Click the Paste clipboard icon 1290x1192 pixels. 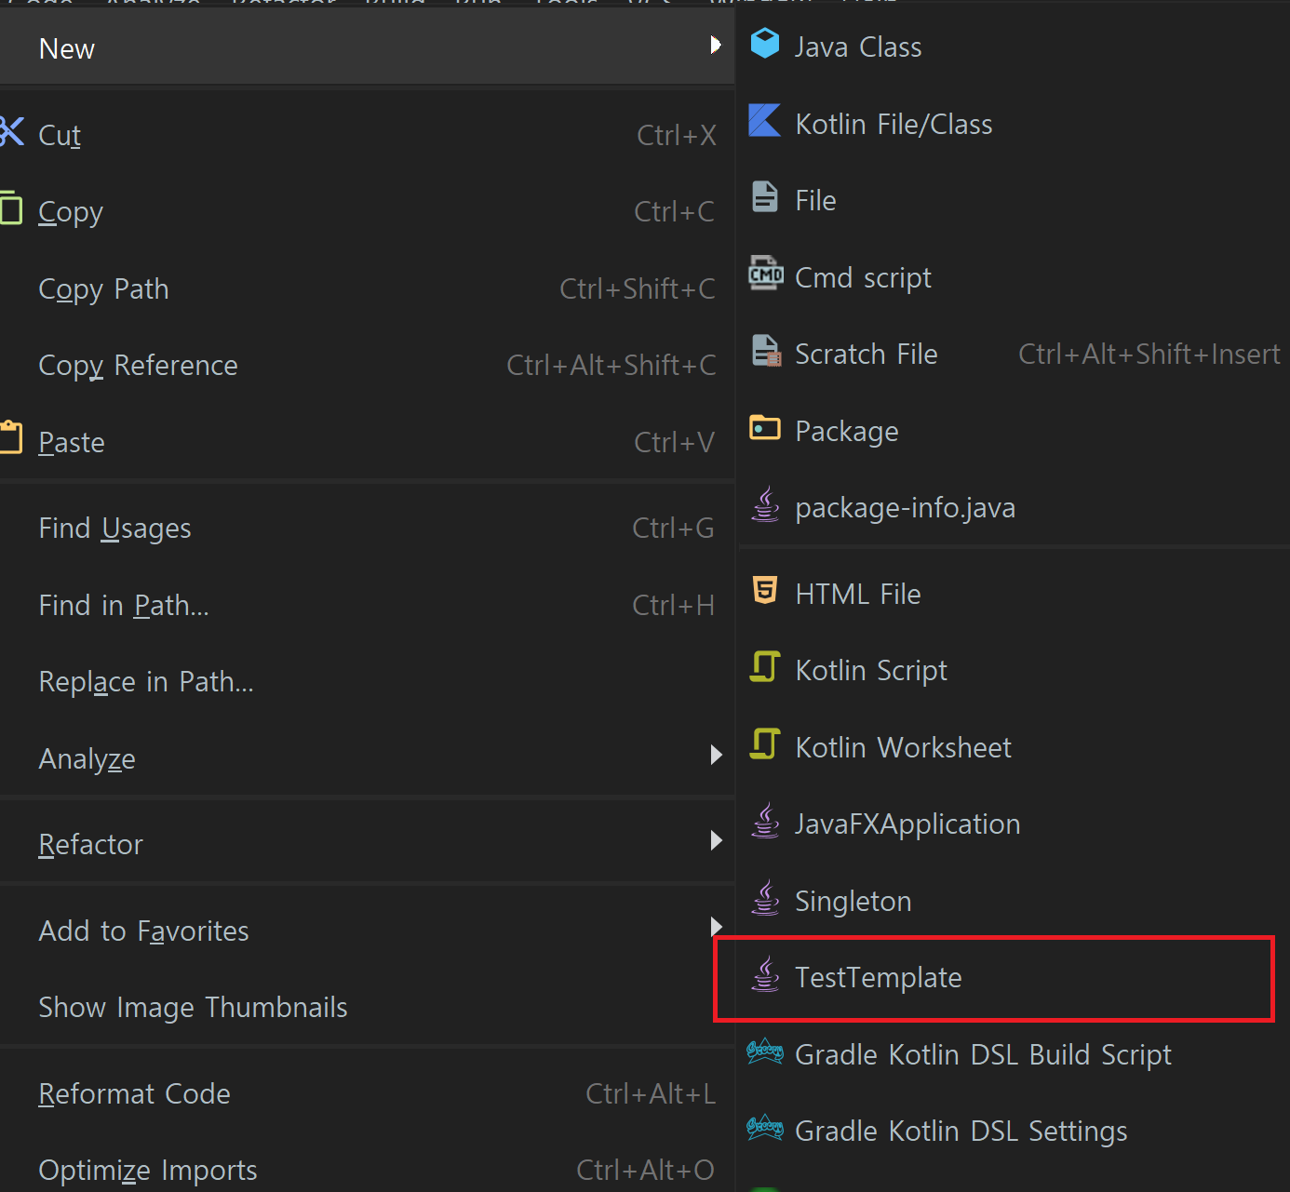click(x=11, y=437)
